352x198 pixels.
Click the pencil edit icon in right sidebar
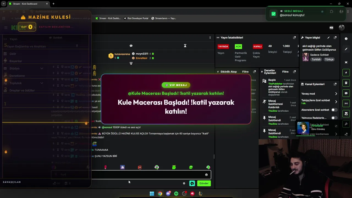pyautogui.click(x=346, y=49)
